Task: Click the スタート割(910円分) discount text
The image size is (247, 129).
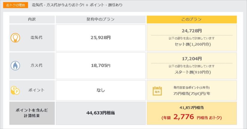Action: 193,72
